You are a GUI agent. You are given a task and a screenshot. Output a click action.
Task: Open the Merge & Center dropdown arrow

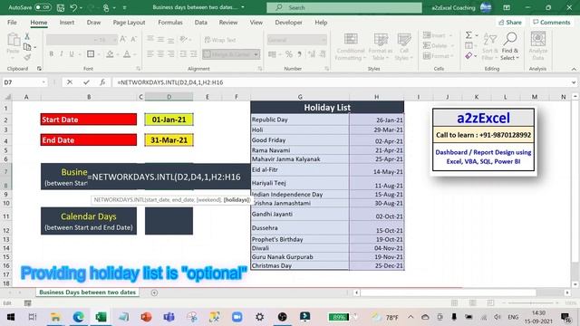coord(256,54)
